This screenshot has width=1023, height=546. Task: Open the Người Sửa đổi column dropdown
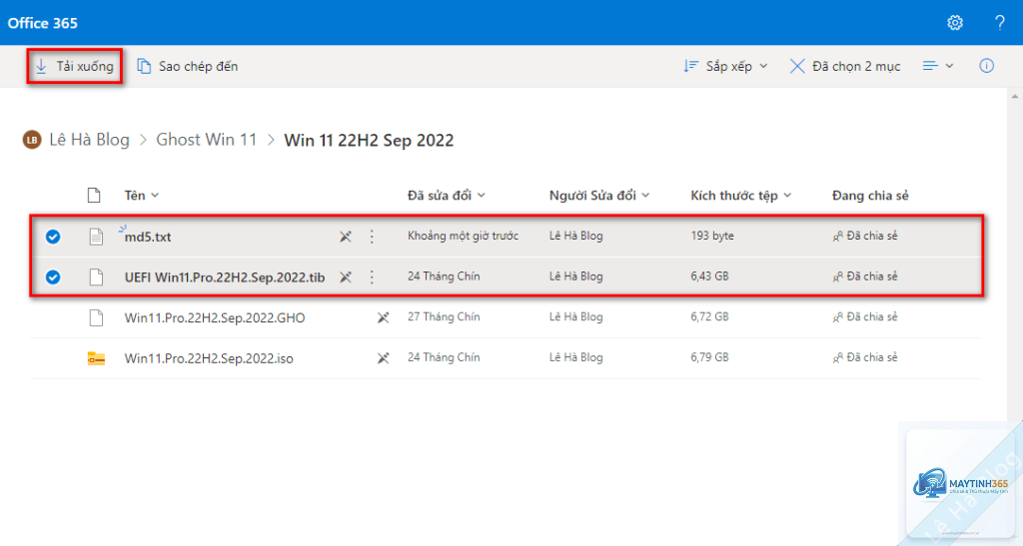599,196
